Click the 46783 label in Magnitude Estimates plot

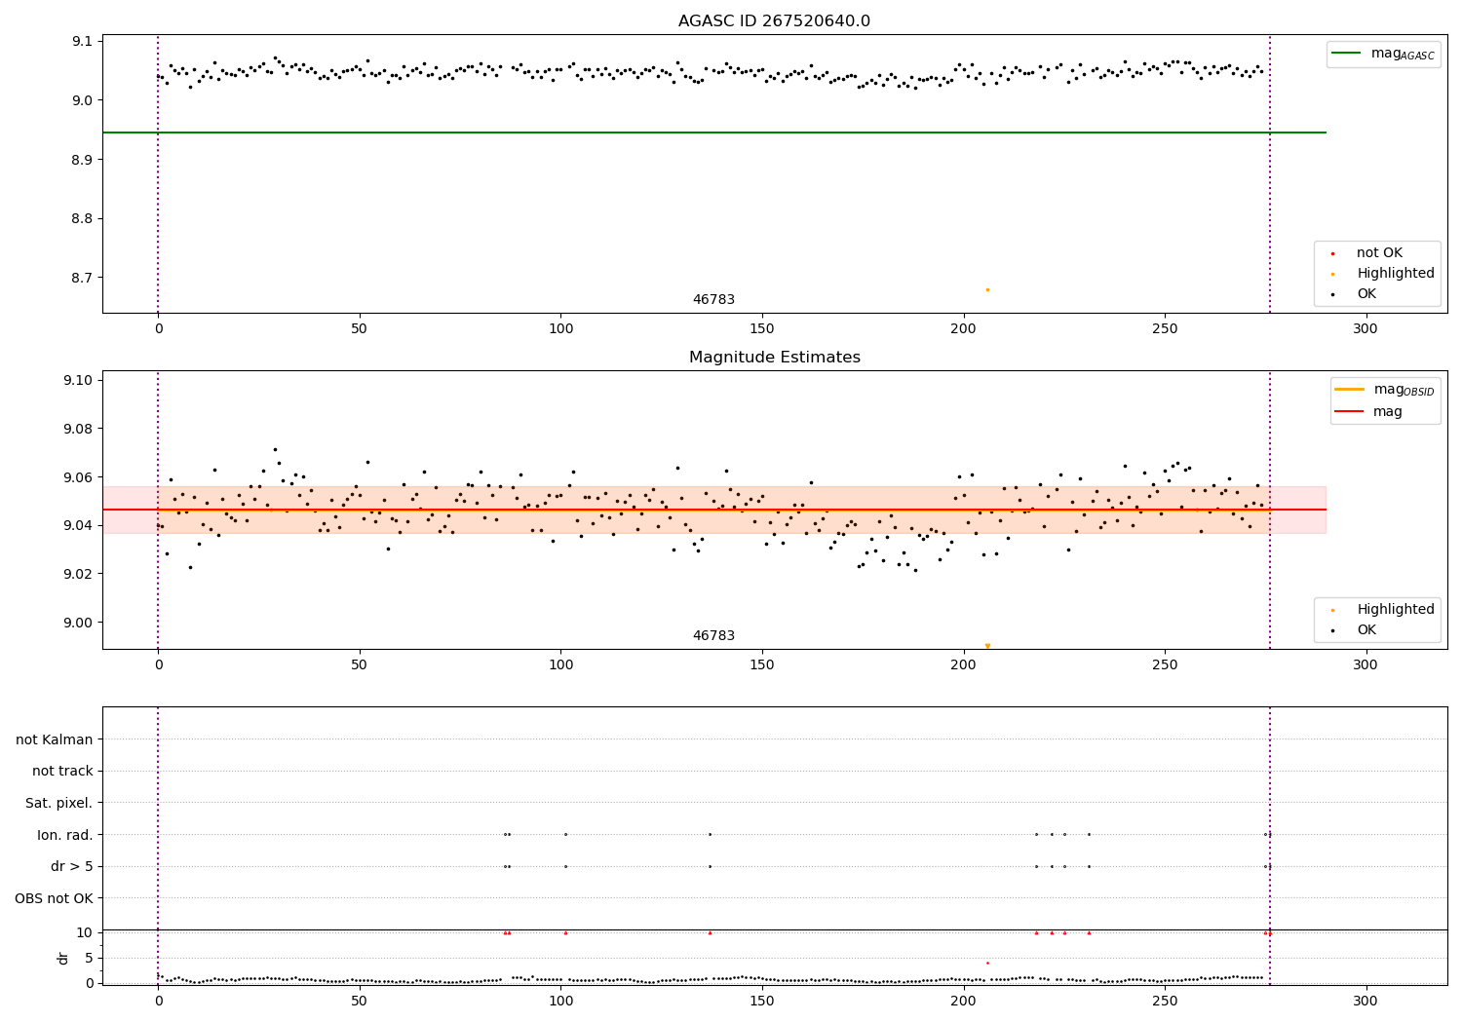(x=713, y=636)
